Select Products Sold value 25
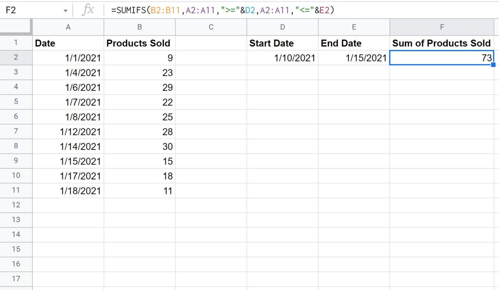The image size is (499, 290). [139, 117]
